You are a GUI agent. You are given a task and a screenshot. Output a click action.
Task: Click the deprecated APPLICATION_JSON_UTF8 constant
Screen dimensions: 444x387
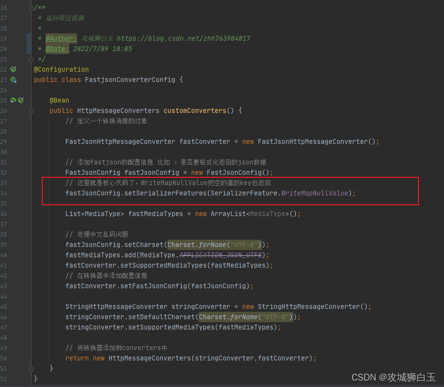pos(221,255)
